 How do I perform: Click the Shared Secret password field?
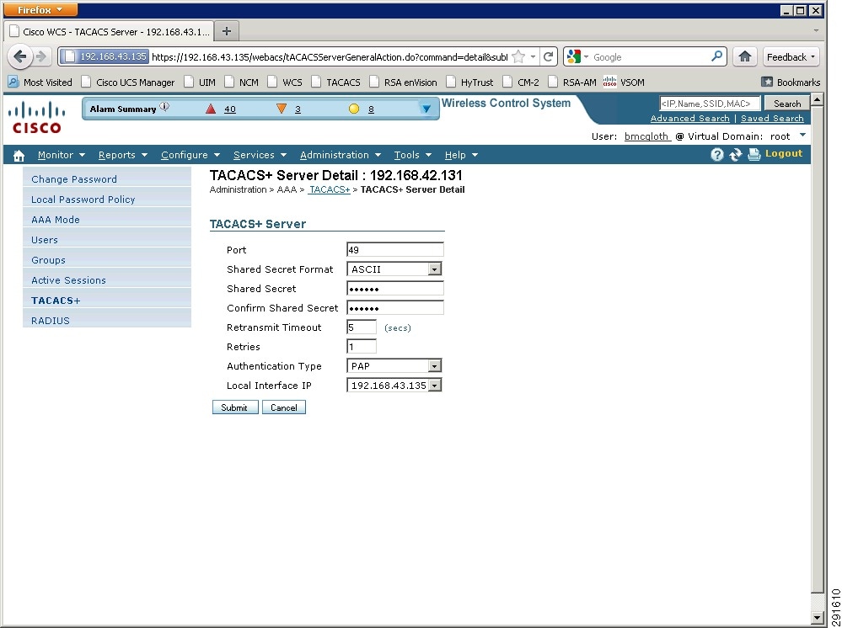[x=395, y=289]
